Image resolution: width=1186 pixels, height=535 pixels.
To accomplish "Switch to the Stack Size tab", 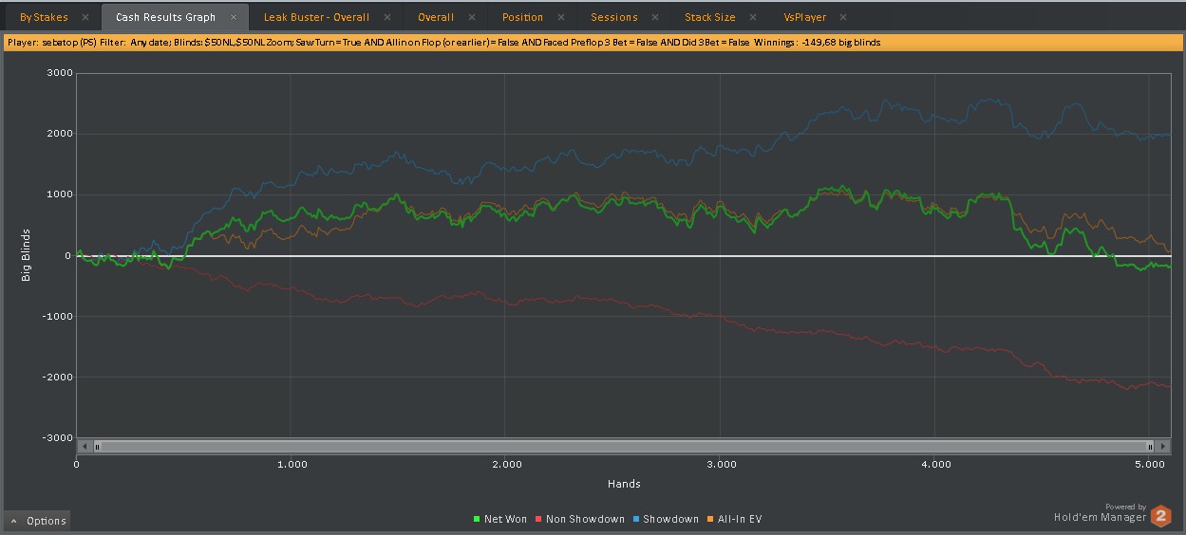I will (x=709, y=17).
